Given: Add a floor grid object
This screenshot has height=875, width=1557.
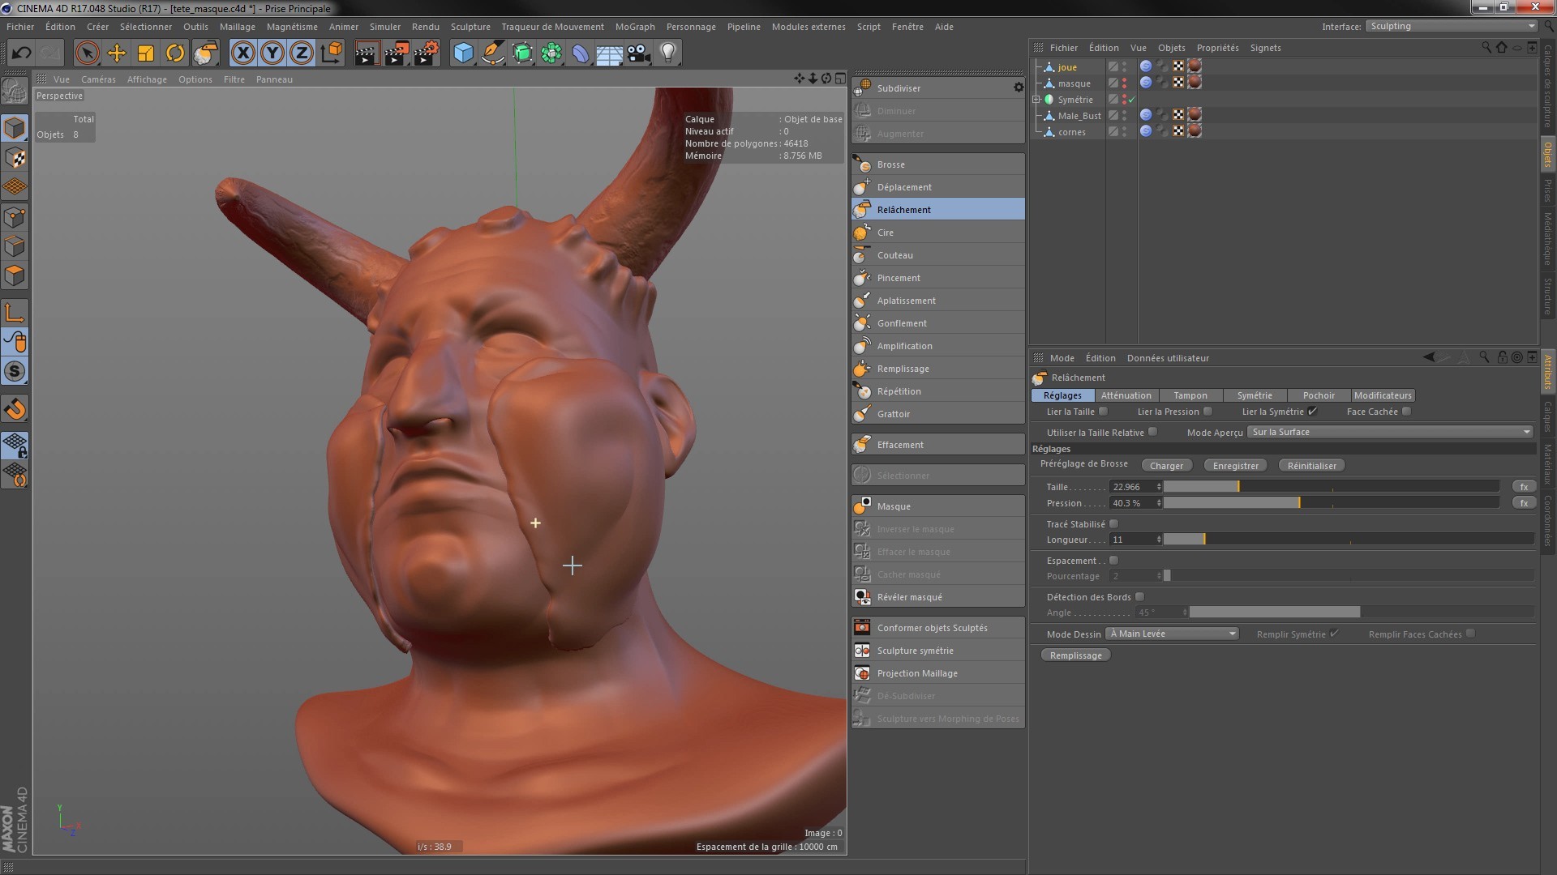Looking at the screenshot, I should point(609,53).
